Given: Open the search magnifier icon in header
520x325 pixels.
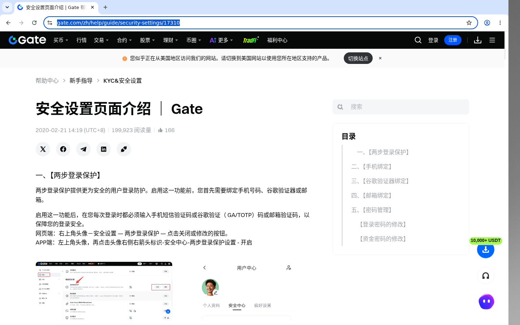Looking at the screenshot, I should coord(418,40).
